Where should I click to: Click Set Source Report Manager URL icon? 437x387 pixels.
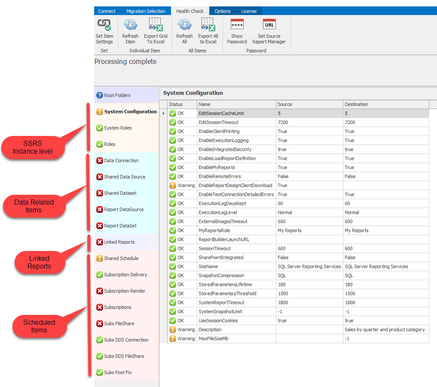(269, 24)
